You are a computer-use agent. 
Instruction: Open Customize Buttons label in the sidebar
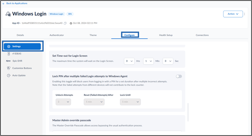coord(22,68)
